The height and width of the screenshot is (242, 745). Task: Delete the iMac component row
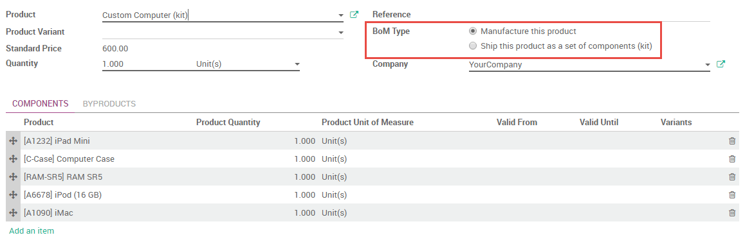(x=732, y=213)
